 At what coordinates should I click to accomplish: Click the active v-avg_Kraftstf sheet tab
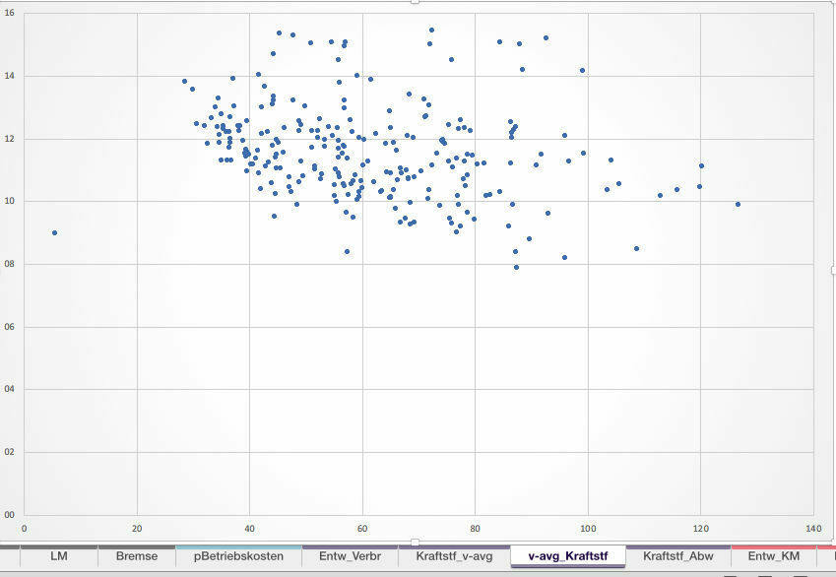tap(567, 557)
